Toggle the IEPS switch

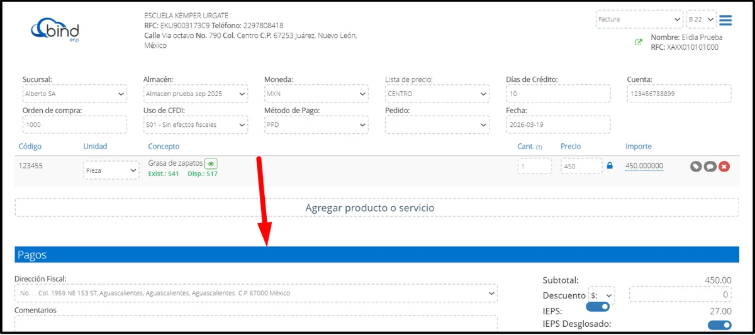598,307
